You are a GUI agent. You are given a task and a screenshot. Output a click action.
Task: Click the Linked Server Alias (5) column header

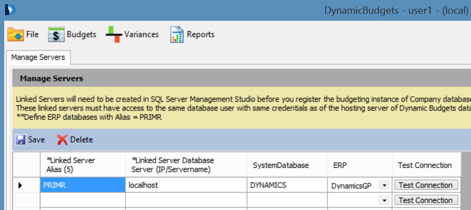[83, 165]
